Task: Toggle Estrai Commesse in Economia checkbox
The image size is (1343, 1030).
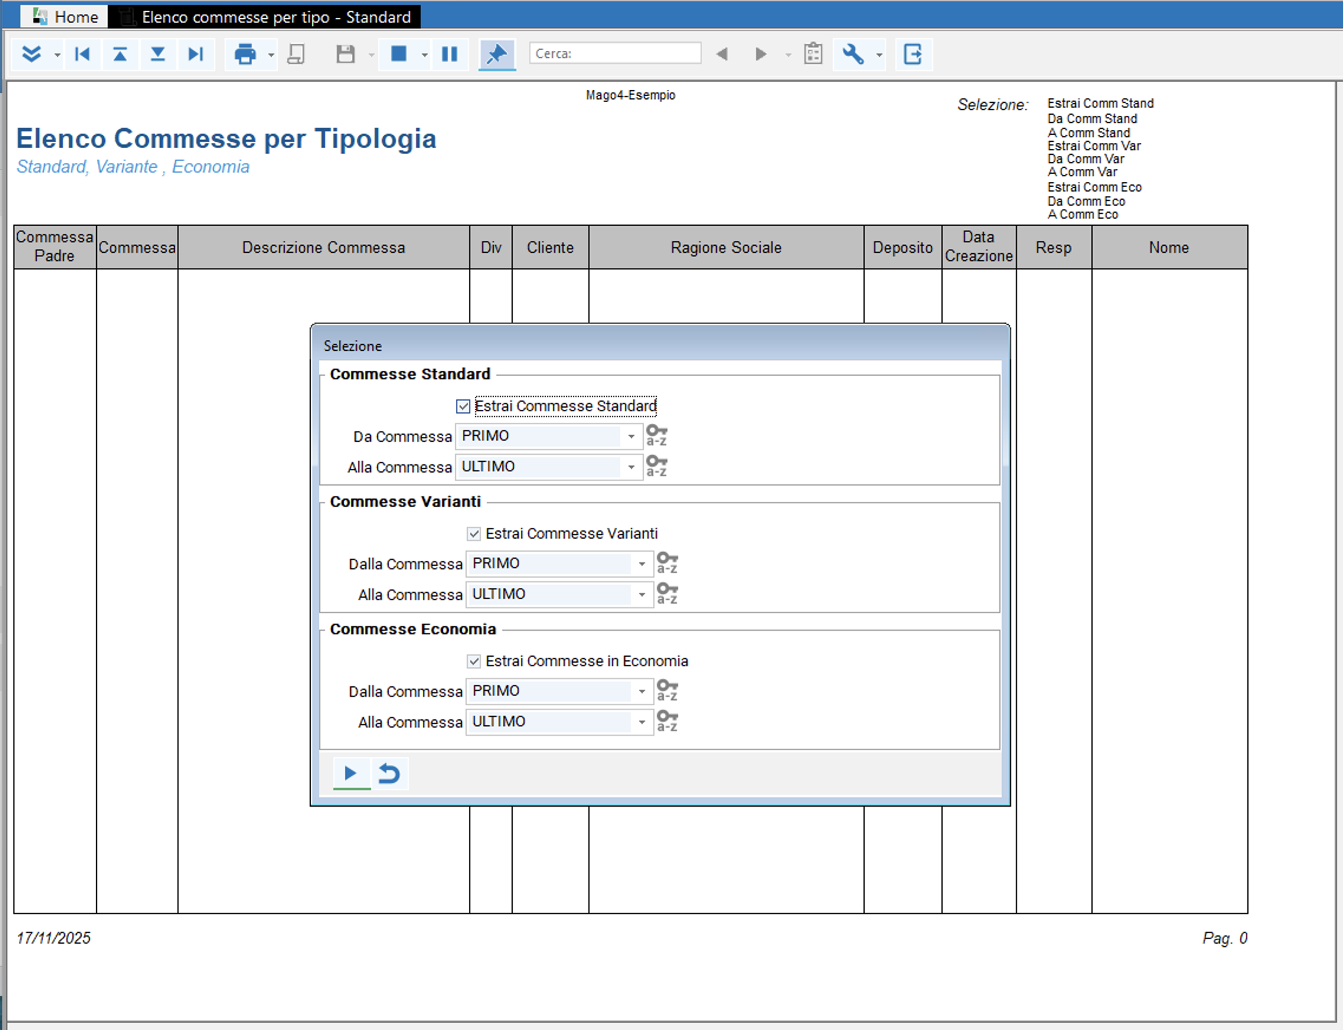Action: [x=474, y=661]
